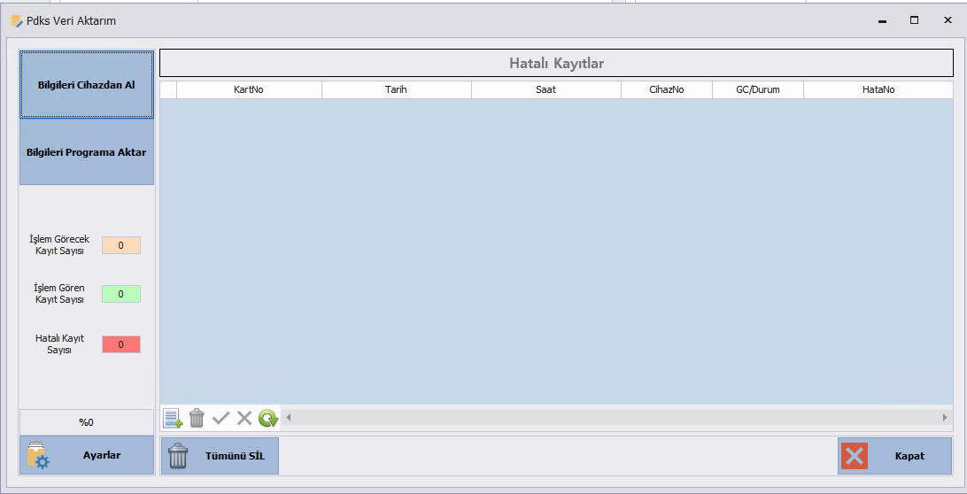Sort by the Tarih column header
Image resolution: width=967 pixels, height=494 pixels.
tap(396, 89)
